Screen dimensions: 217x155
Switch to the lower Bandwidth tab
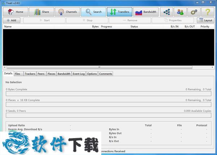pos(64,74)
